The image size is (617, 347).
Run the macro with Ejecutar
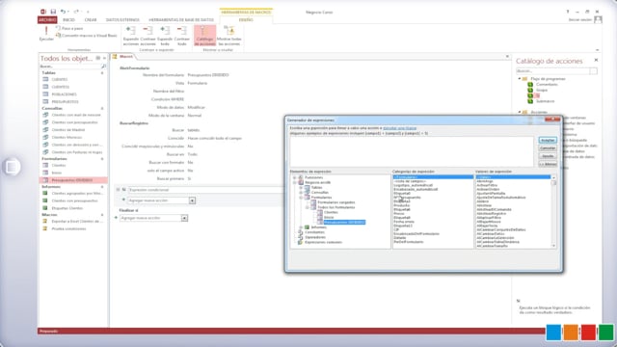coord(46,34)
